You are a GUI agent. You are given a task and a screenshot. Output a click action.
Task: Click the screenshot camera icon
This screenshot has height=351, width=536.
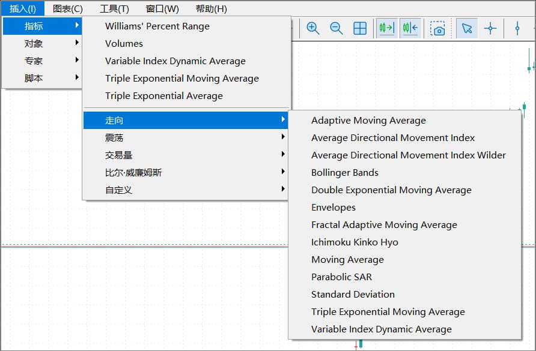(438, 29)
